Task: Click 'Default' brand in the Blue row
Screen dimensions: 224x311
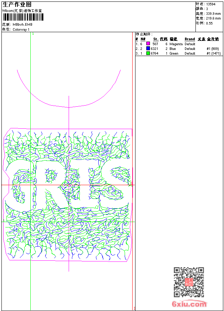Action: (190, 48)
